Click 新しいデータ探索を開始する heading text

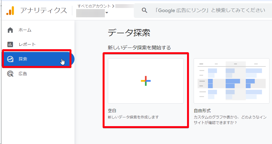[x=139, y=48]
